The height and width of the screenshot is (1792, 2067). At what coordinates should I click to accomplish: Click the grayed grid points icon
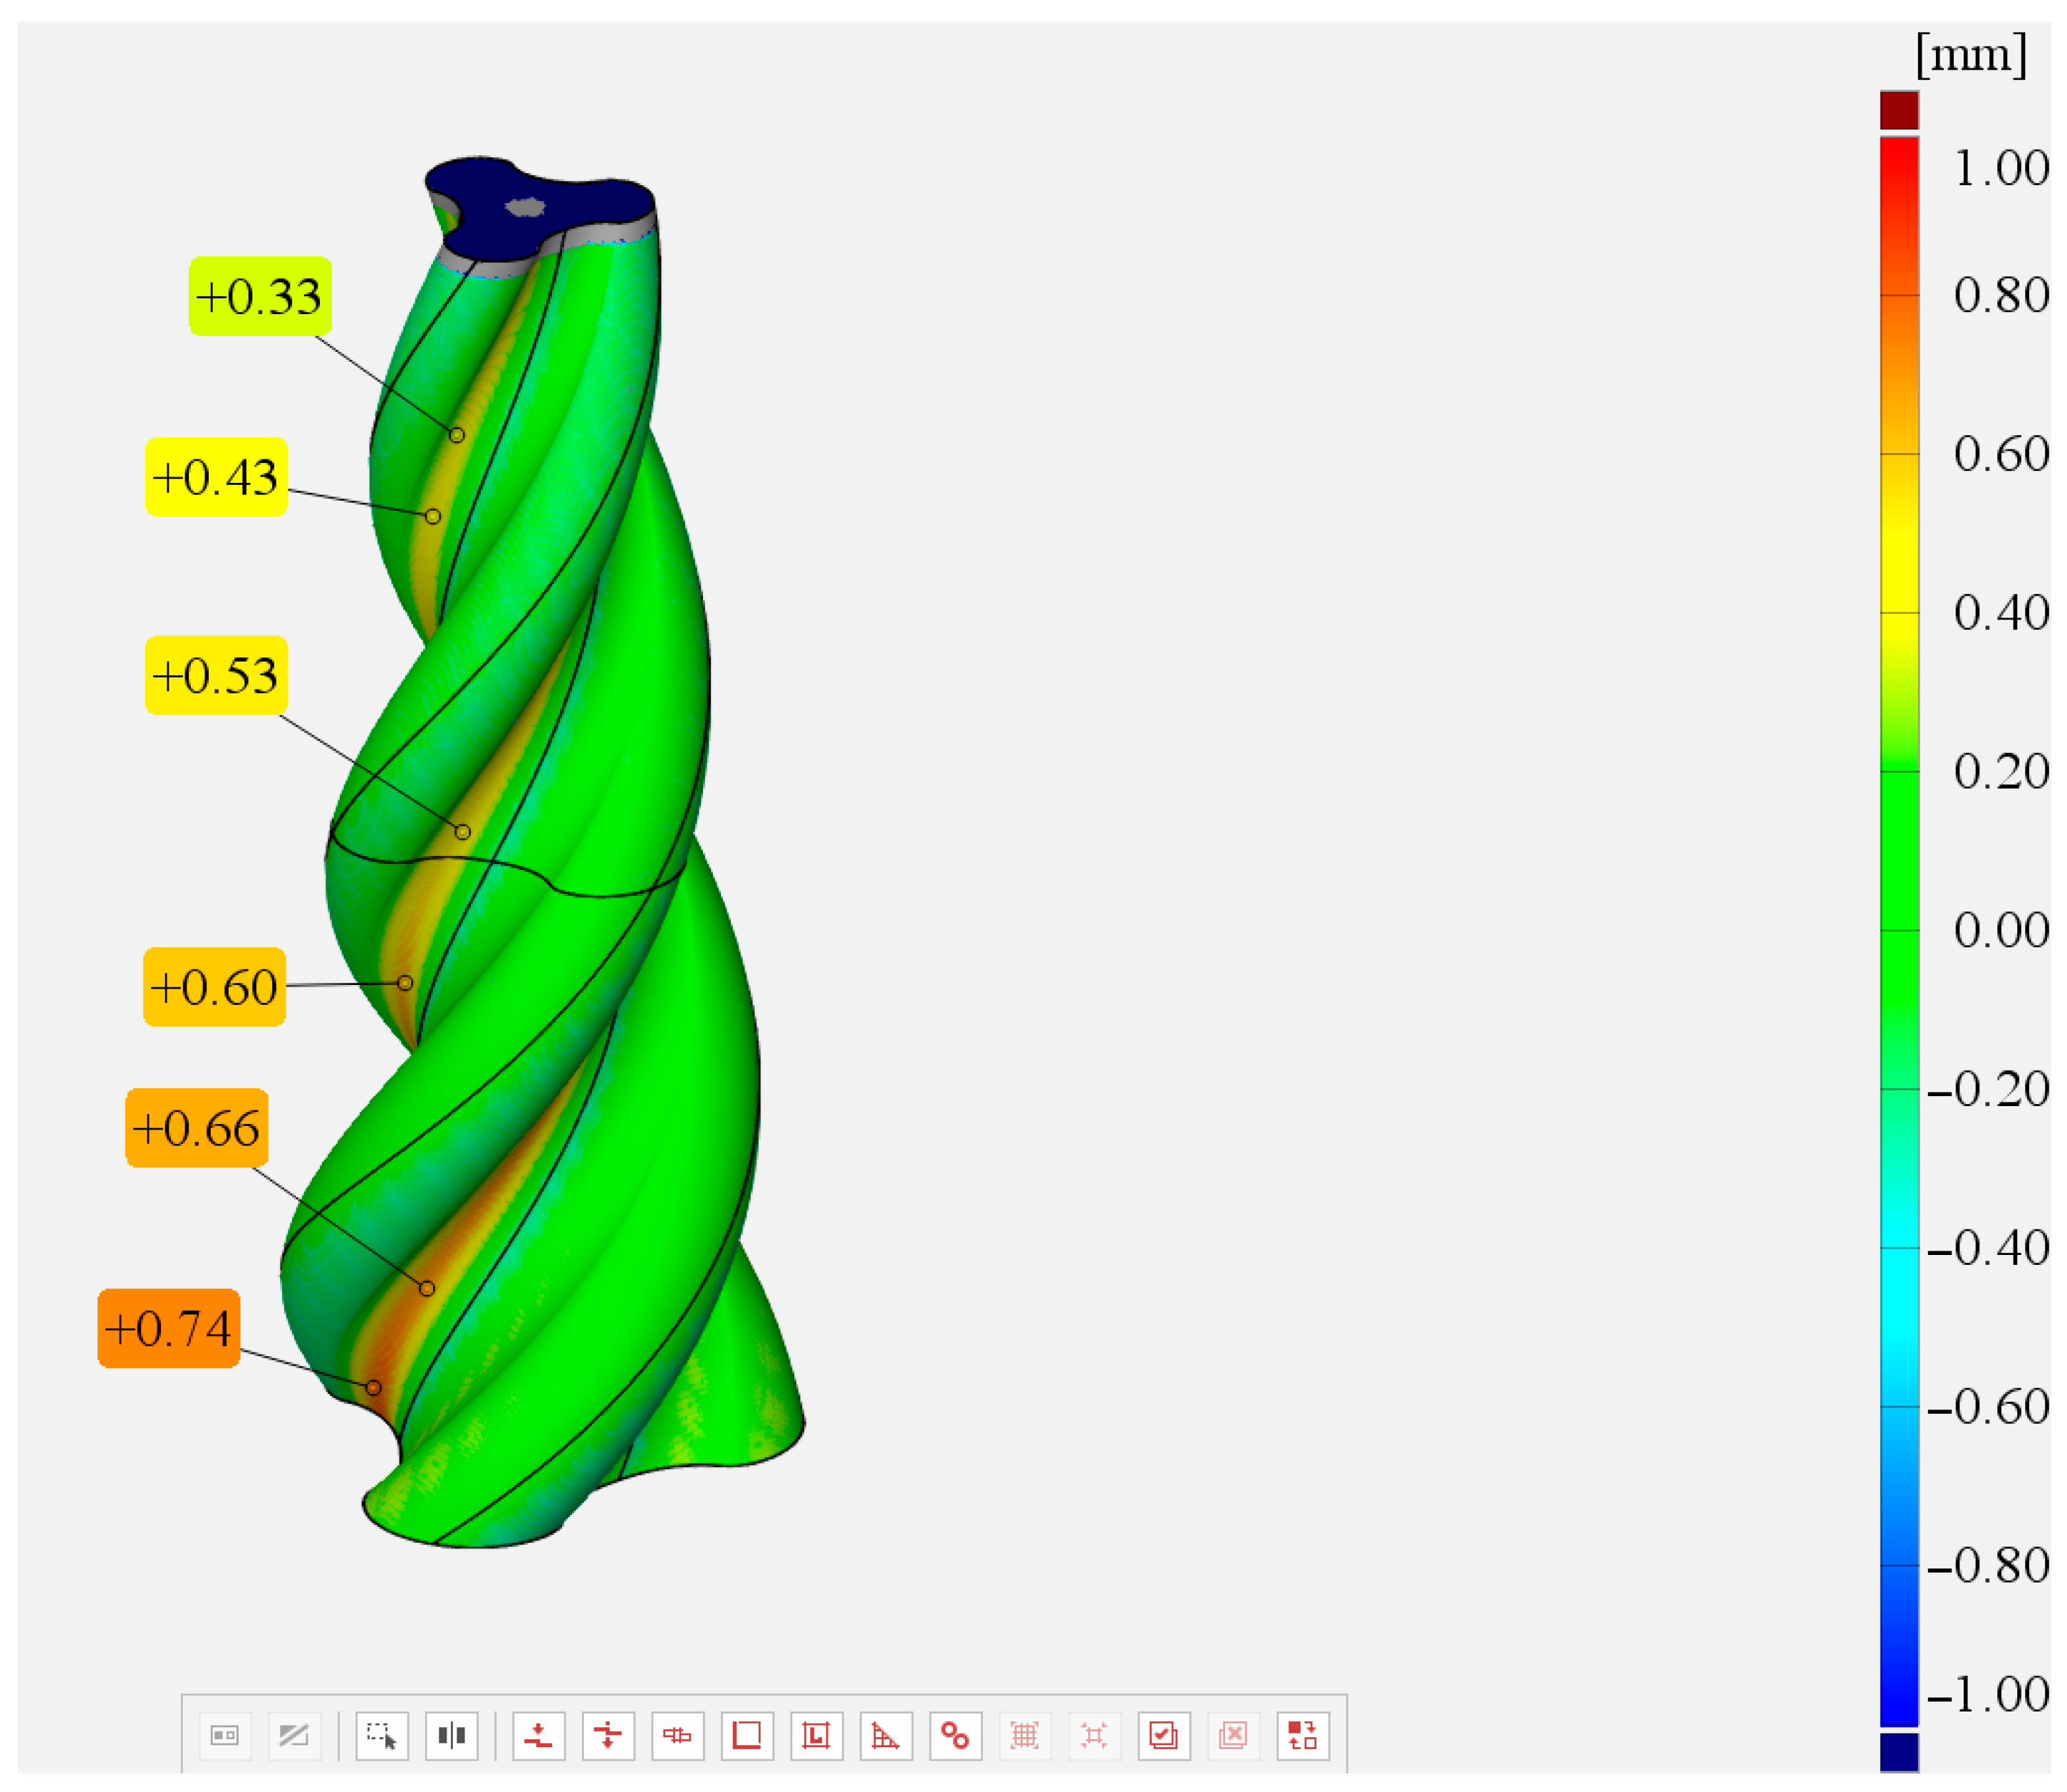coord(1025,1735)
